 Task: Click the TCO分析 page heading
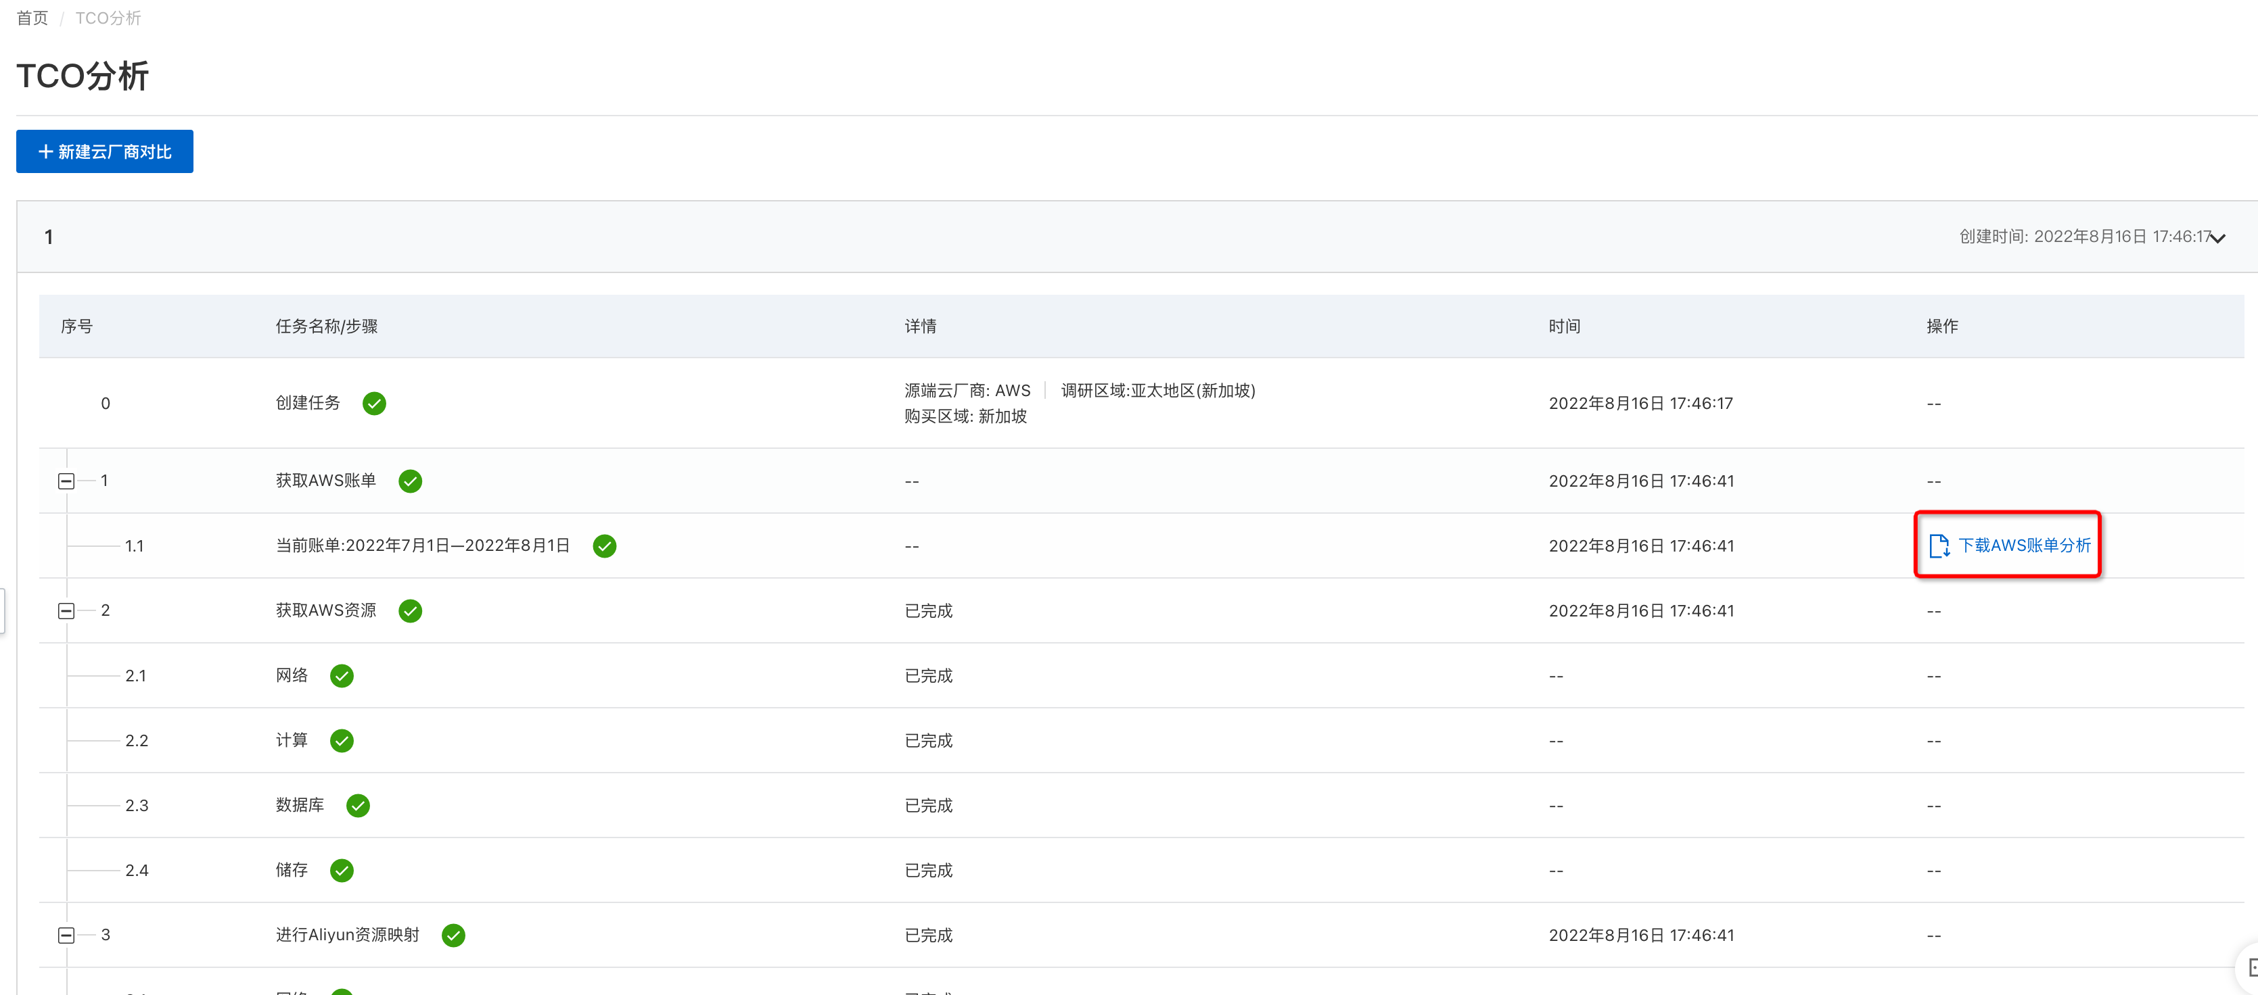83,76
